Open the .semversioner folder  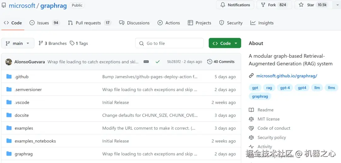pos(28,90)
